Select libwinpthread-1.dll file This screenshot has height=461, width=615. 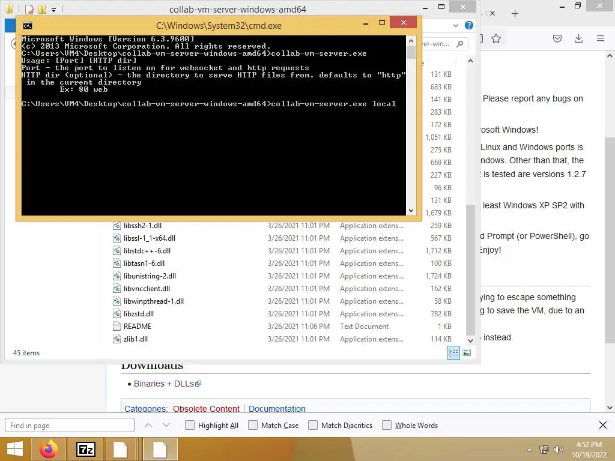pyautogui.click(x=153, y=301)
